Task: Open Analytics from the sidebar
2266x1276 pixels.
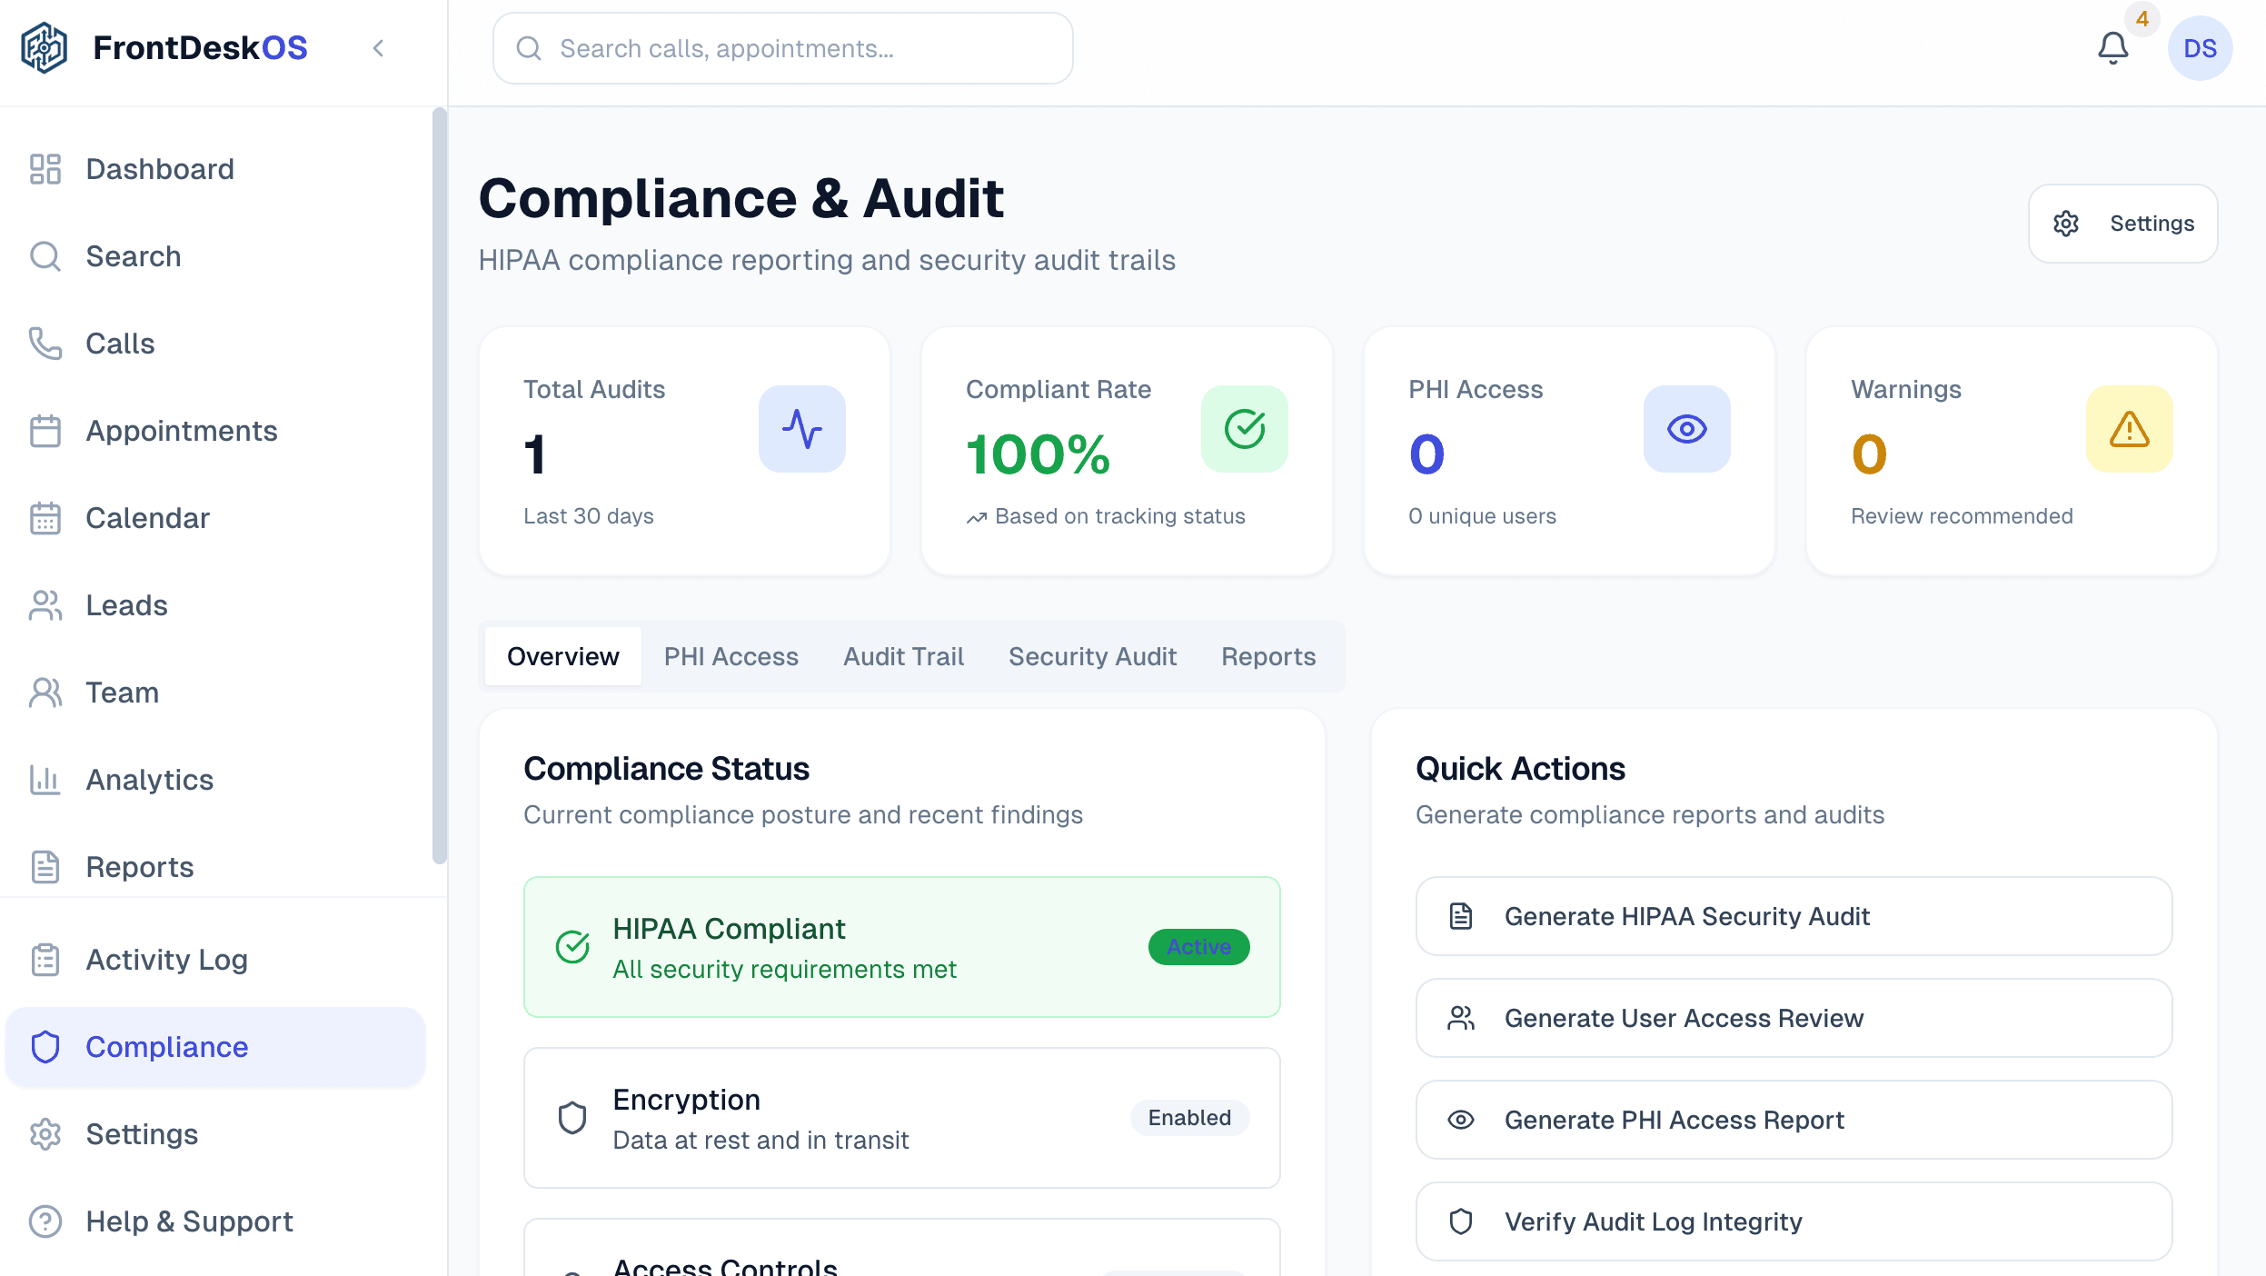Action: [149, 780]
